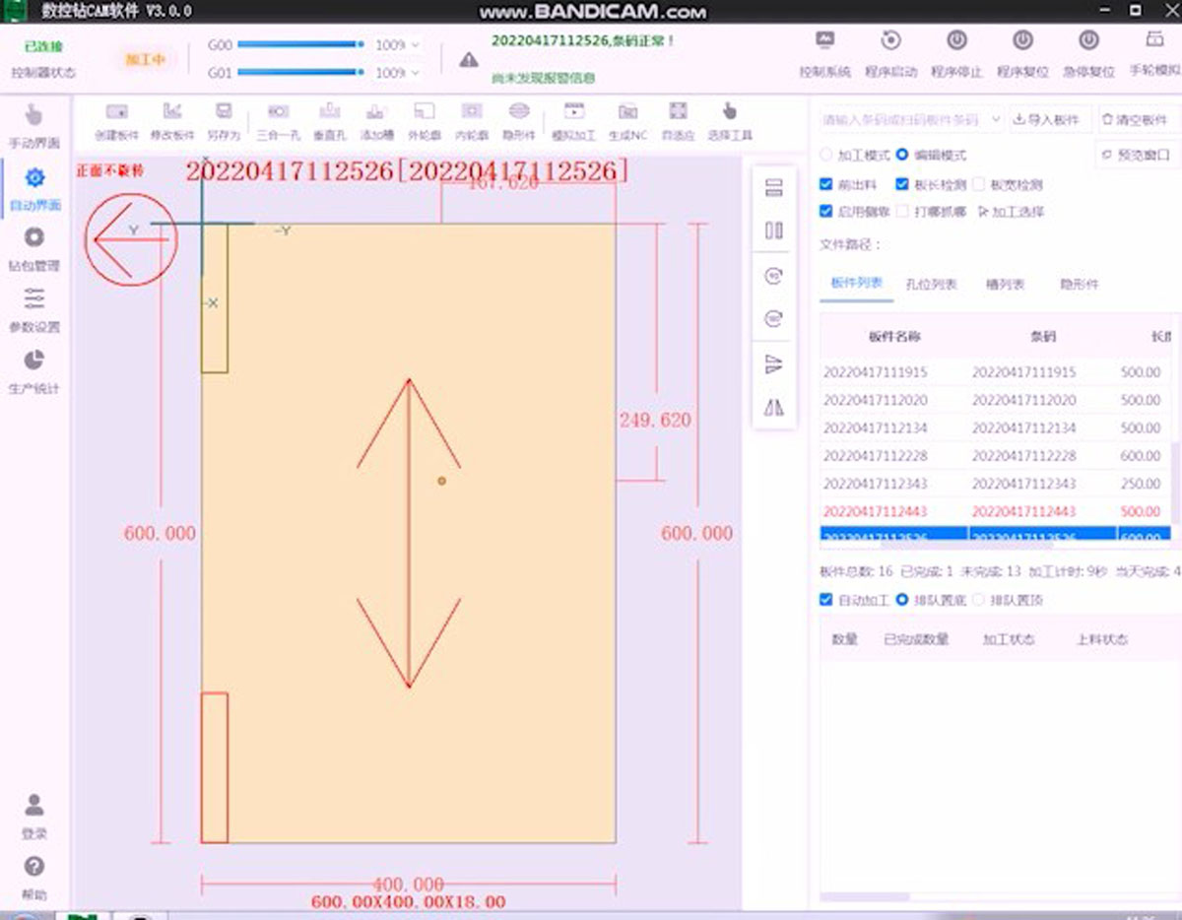Click the G00 speed slider handle

click(x=361, y=44)
